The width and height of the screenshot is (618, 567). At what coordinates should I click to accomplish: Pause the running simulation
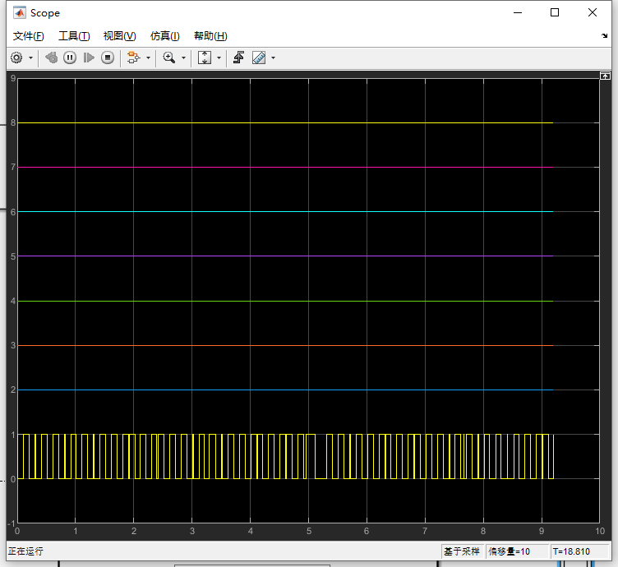(70, 58)
